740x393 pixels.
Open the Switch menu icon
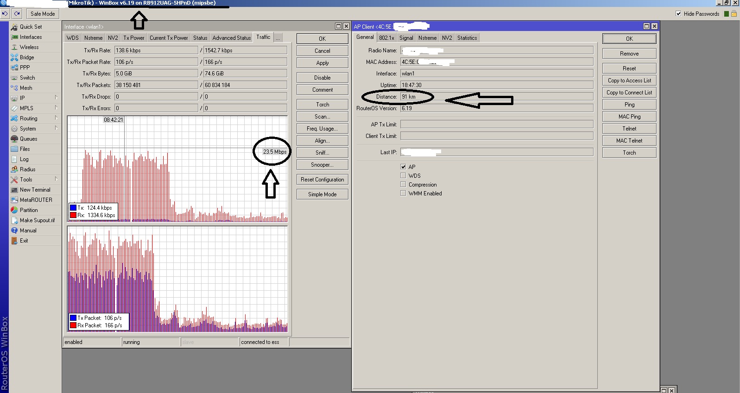pyautogui.click(x=14, y=78)
